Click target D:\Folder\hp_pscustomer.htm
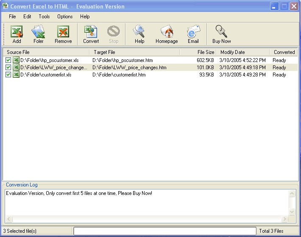This screenshot has height=237, width=301. point(123,60)
